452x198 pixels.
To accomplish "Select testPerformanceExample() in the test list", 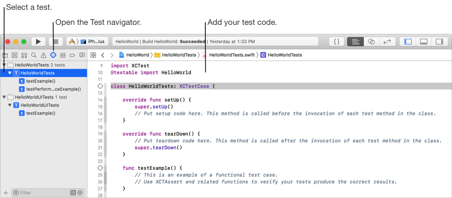I will click(53, 89).
